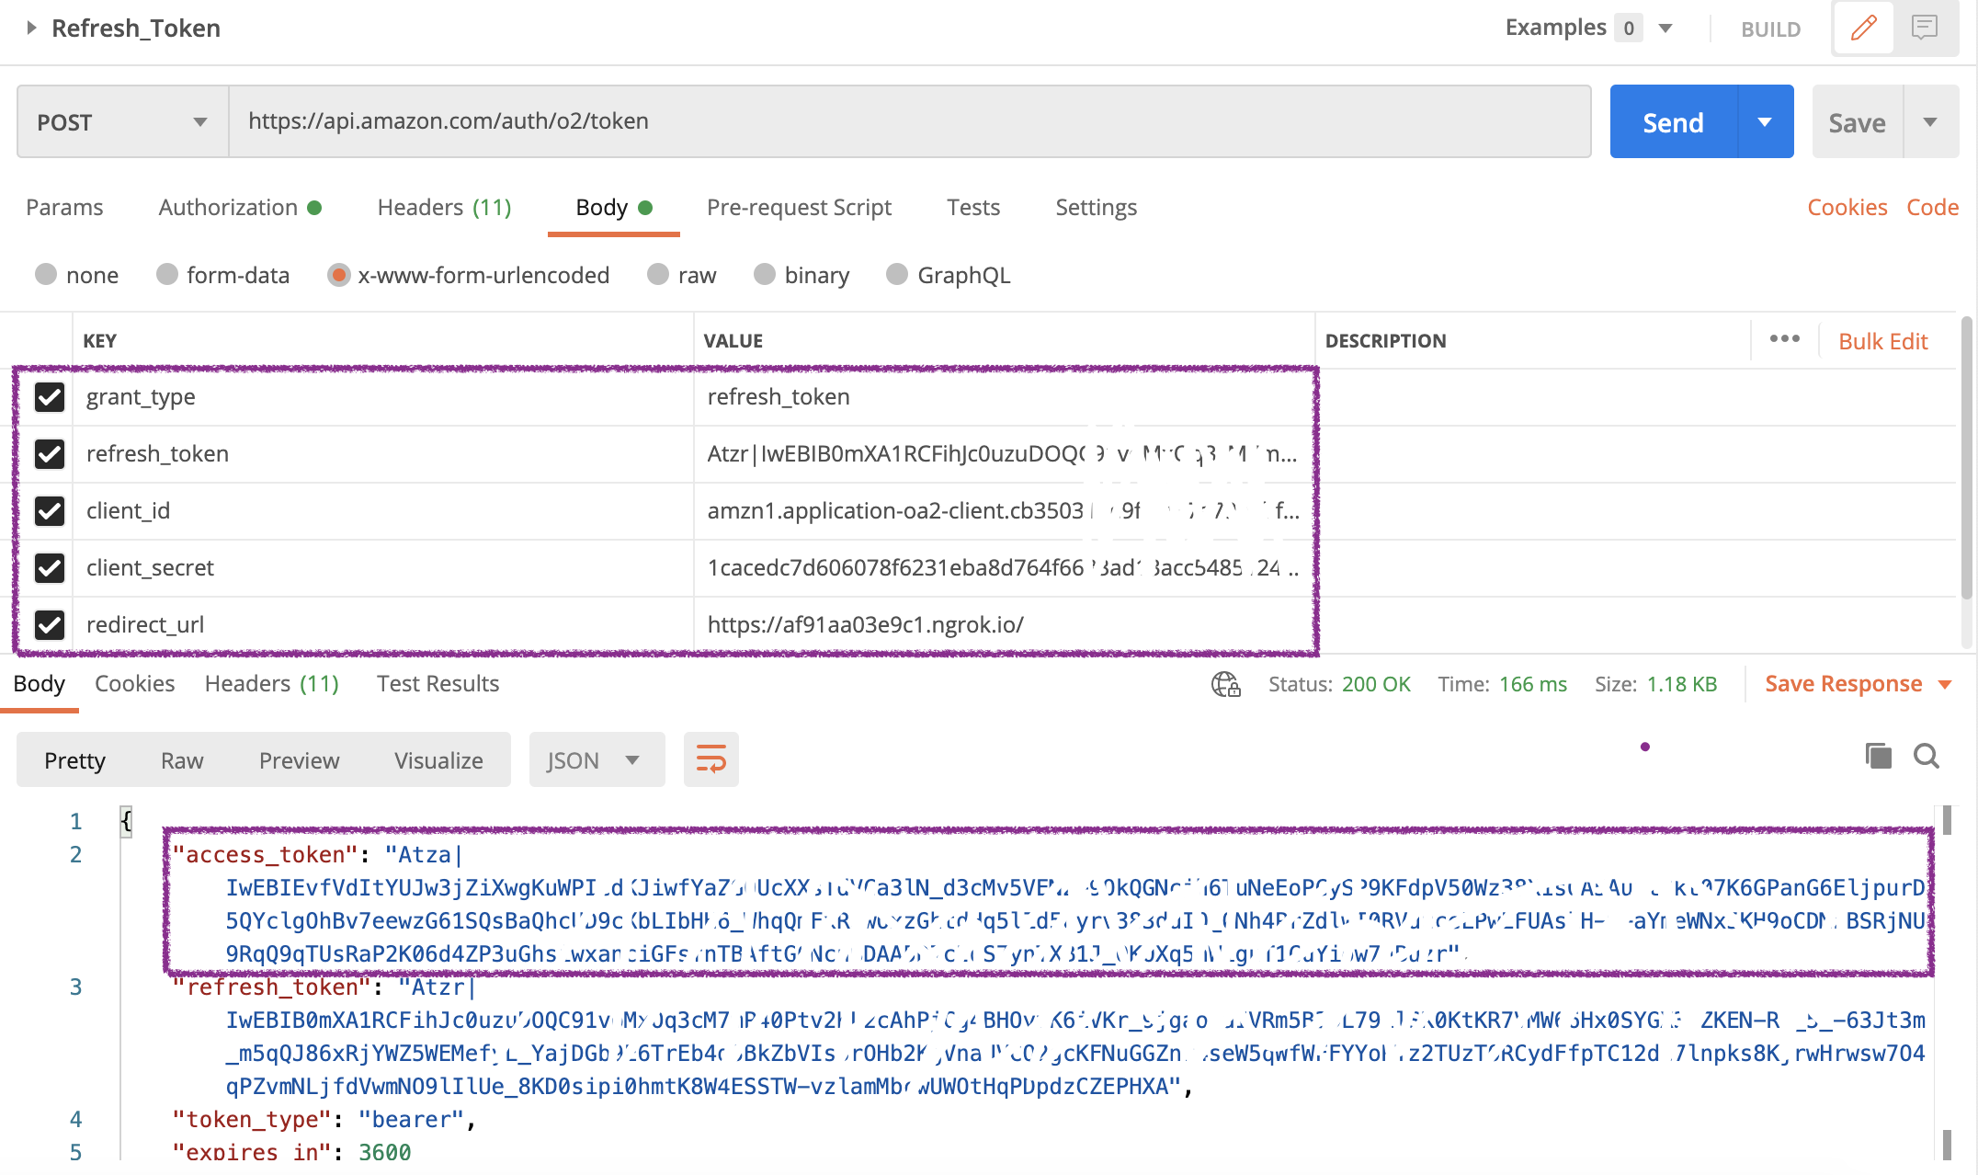Click the Send button

[x=1674, y=121]
